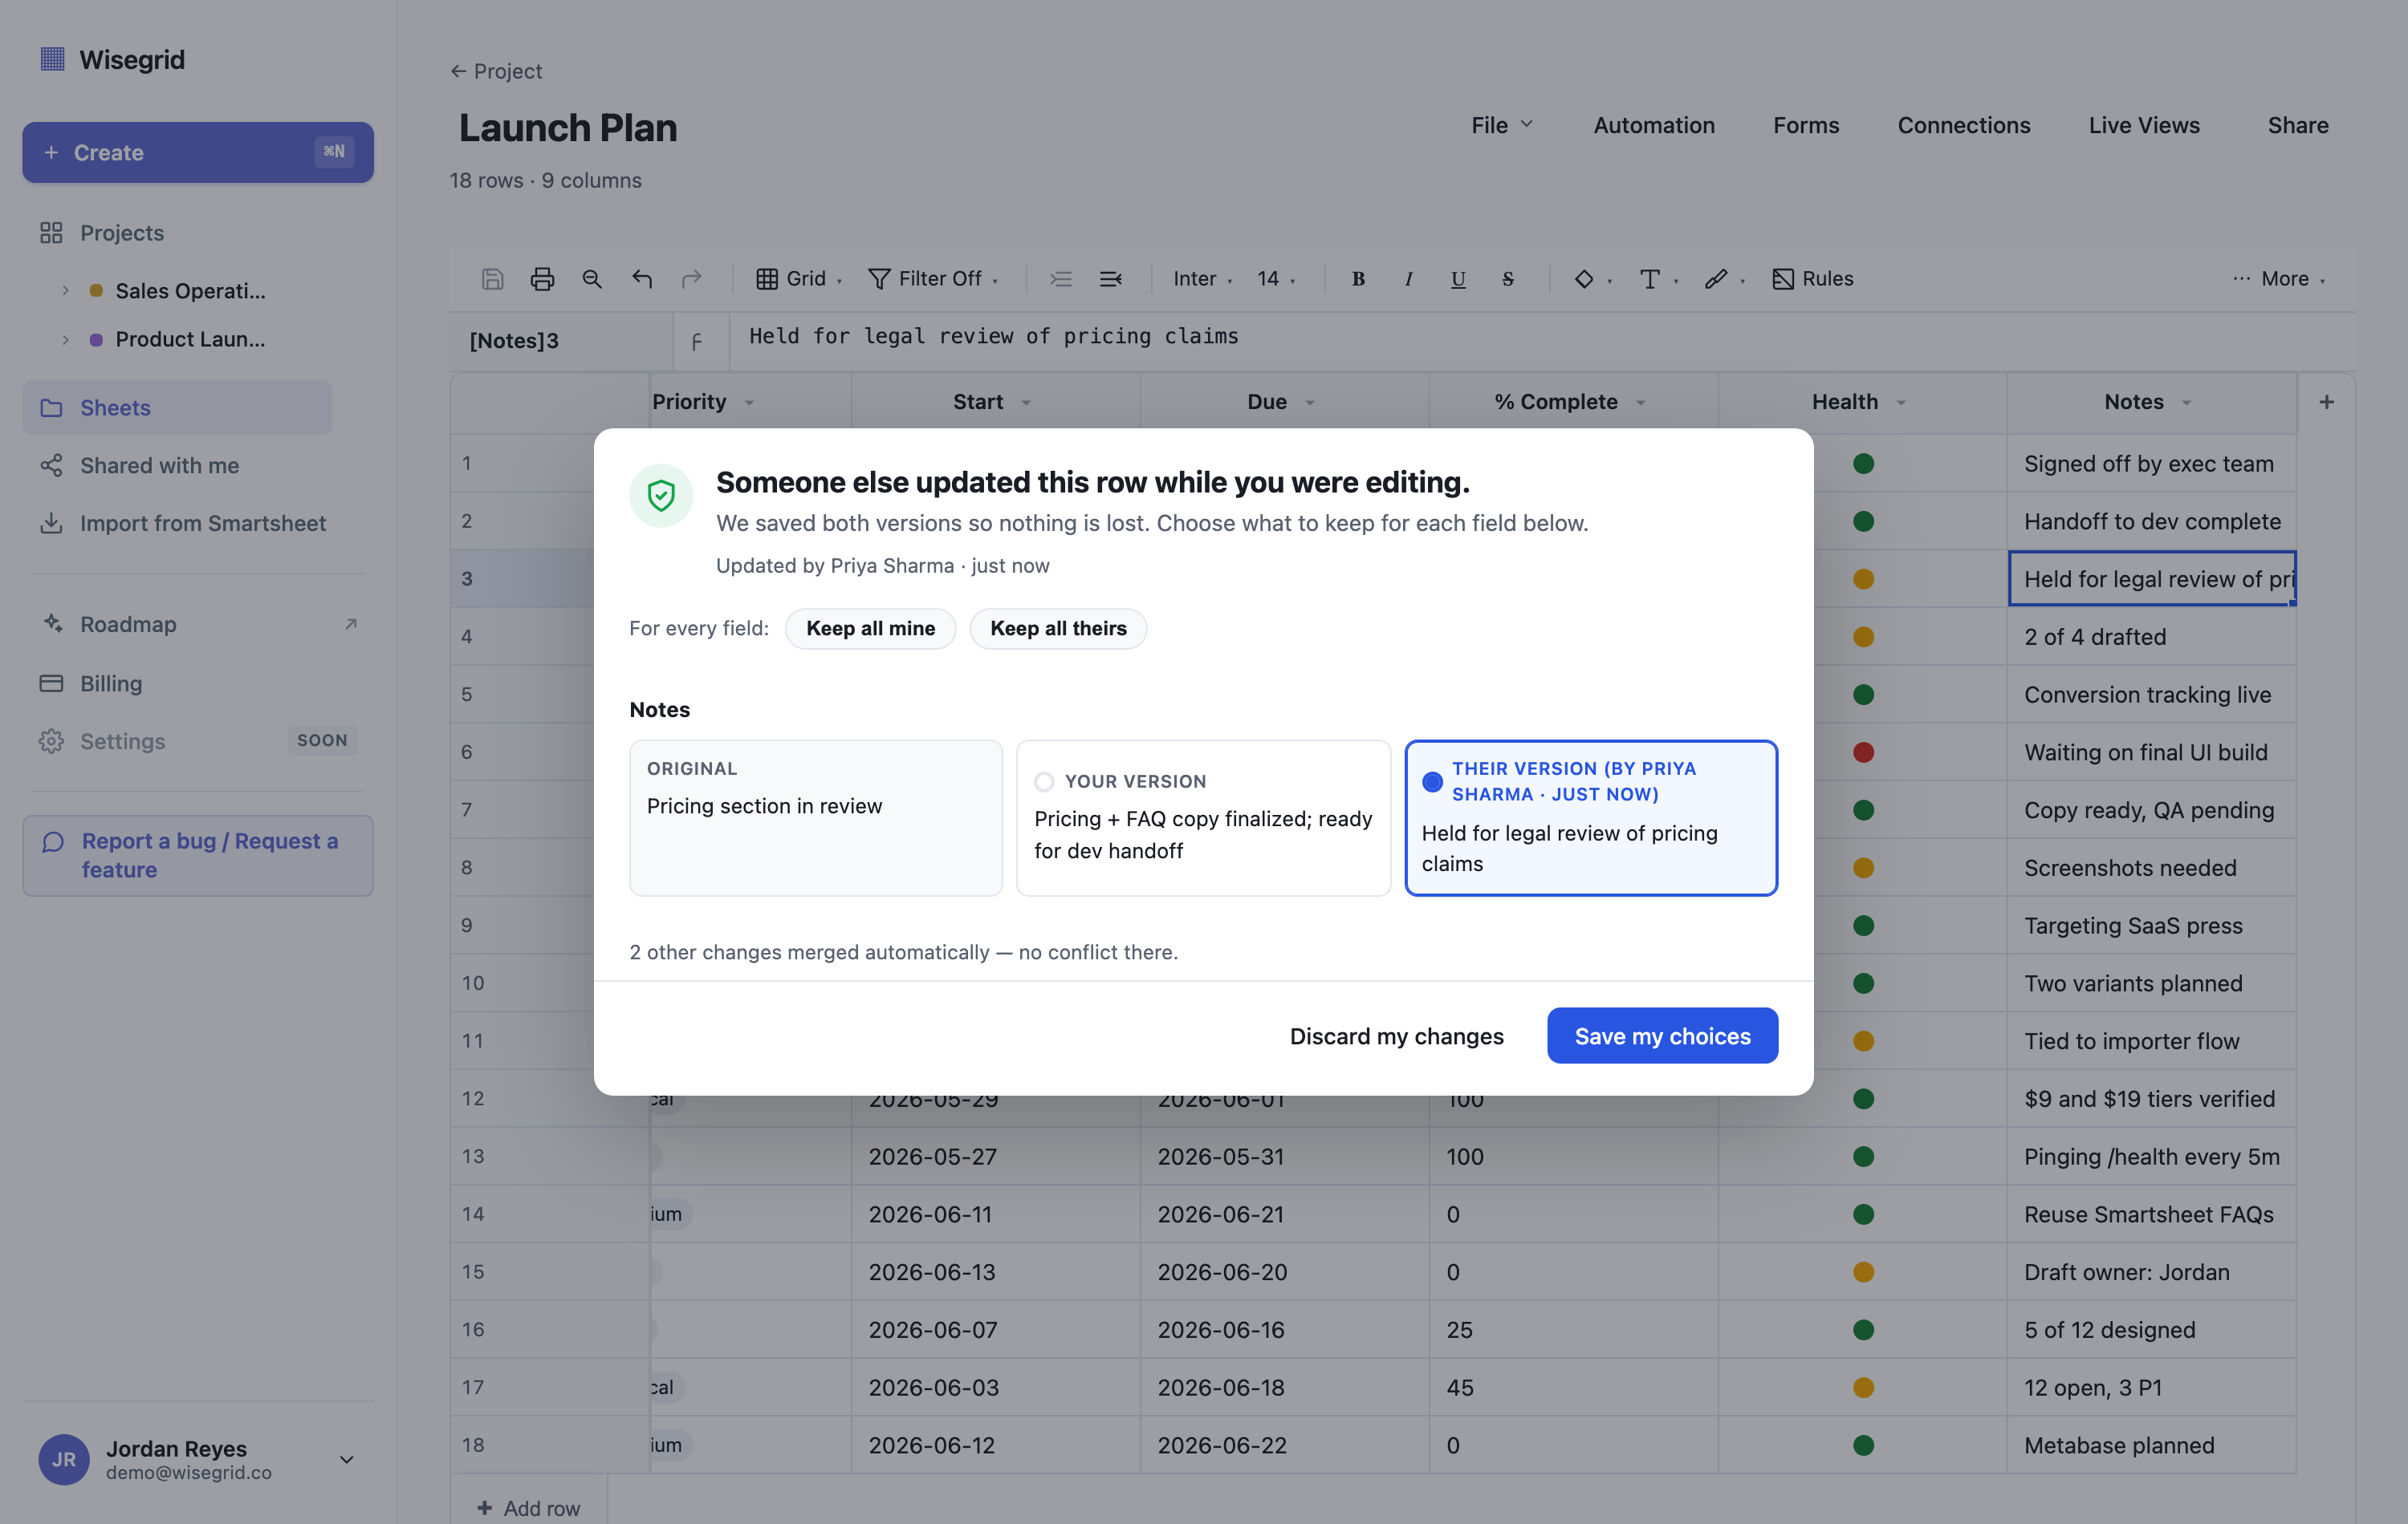The width and height of the screenshot is (2408, 1524).
Task: Open the Automation menu
Action: [x=1653, y=125]
